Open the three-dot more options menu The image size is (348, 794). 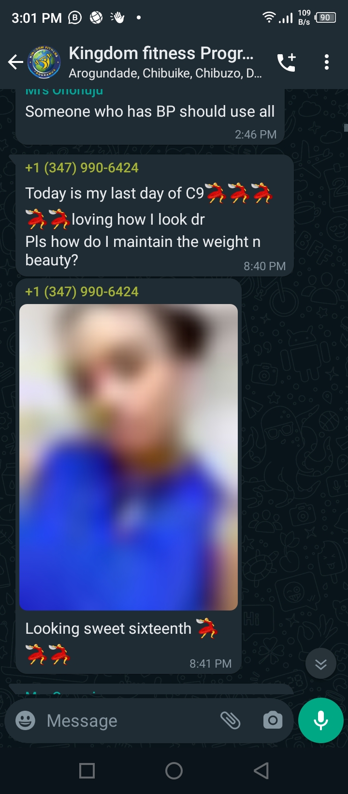point(327,62)
